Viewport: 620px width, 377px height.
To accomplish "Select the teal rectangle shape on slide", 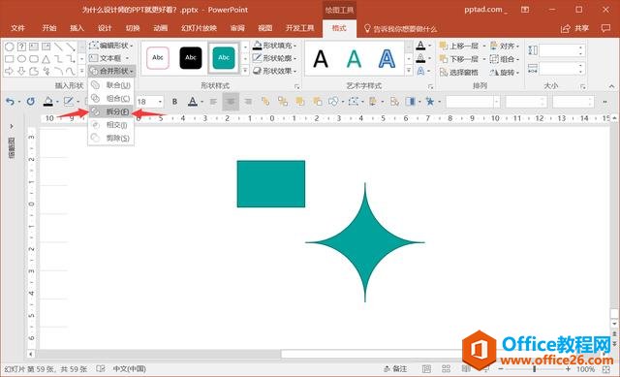I will pos(271,183).
